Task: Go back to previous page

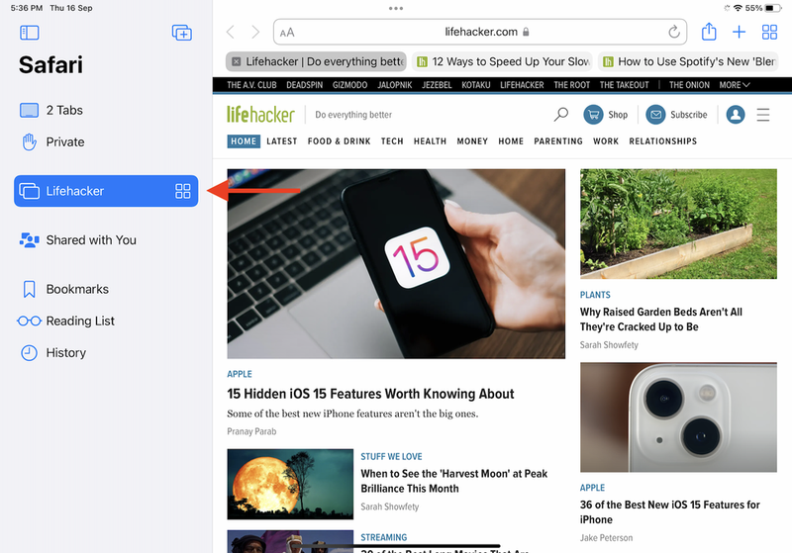Action: pyautogui.click(x=231, y=33)
